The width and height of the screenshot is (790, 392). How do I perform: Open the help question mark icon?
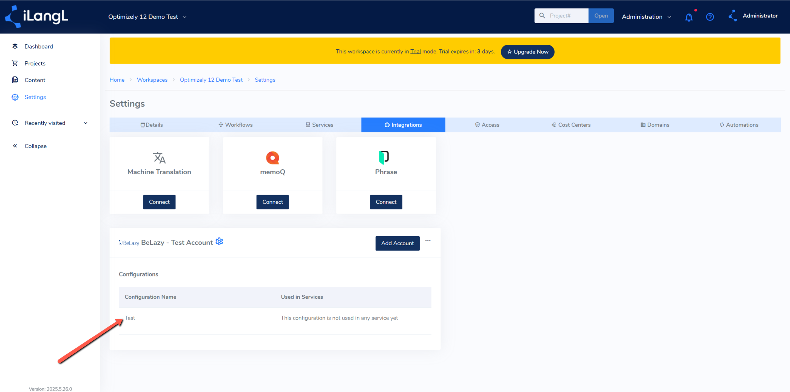(710, 17)
